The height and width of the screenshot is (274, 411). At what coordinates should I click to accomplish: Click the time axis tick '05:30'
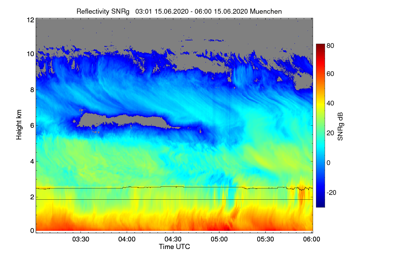pyautogui.click(x=266, y=240)
